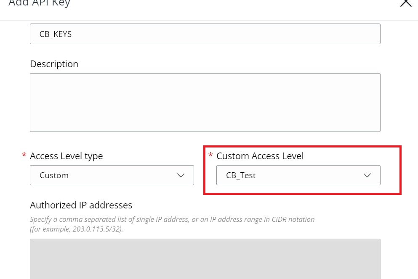Click the red asterisk before Access Level type
The image size is (418, 279).
click(24, 156)
